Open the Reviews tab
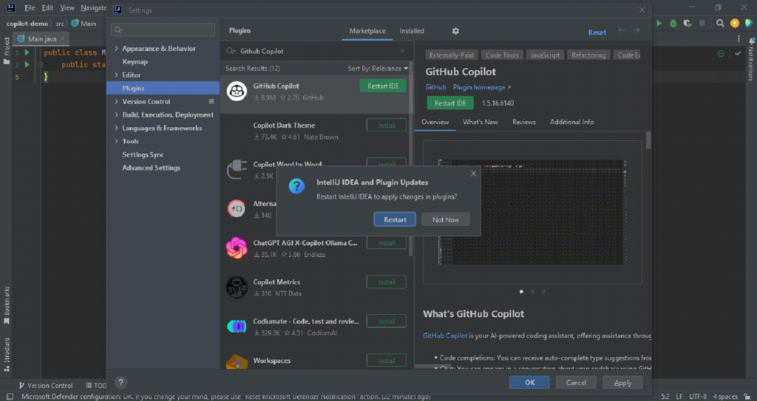Image resolution: width=757 pixels, height=401 pixels. (524, 122)
